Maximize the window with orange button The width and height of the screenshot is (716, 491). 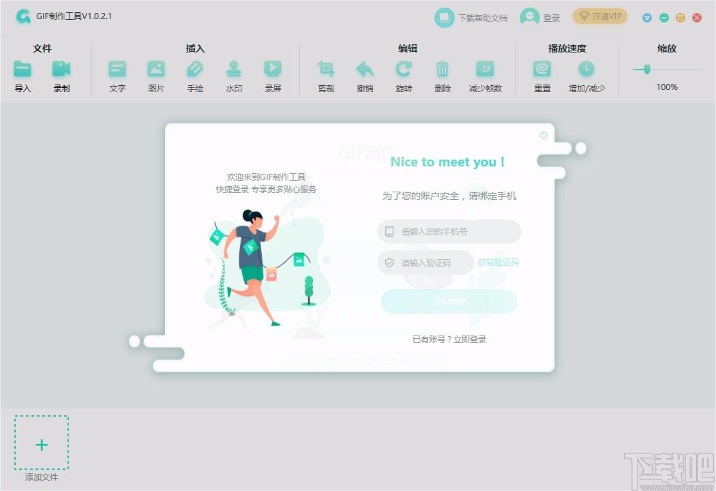[x=681, y=18]
